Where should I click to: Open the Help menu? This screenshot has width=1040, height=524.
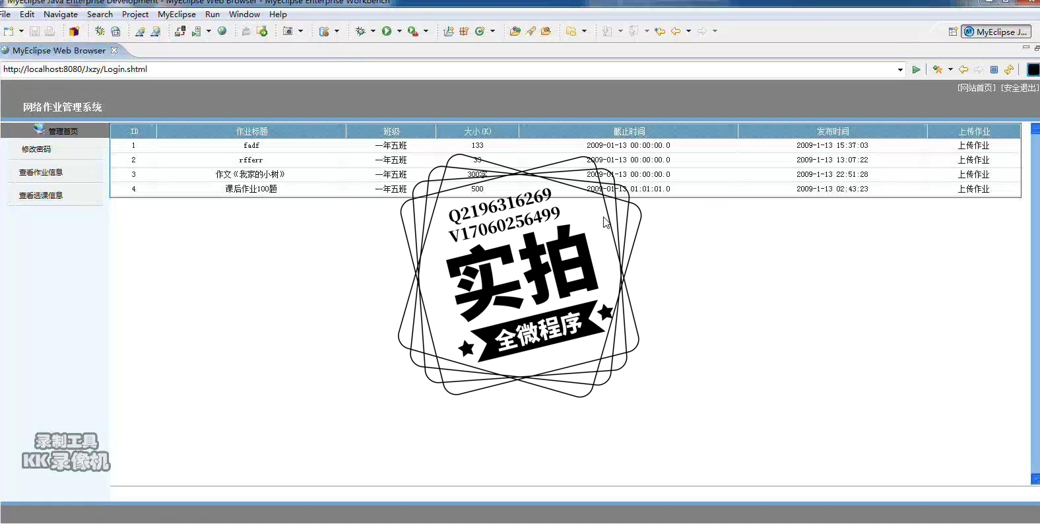278,14
